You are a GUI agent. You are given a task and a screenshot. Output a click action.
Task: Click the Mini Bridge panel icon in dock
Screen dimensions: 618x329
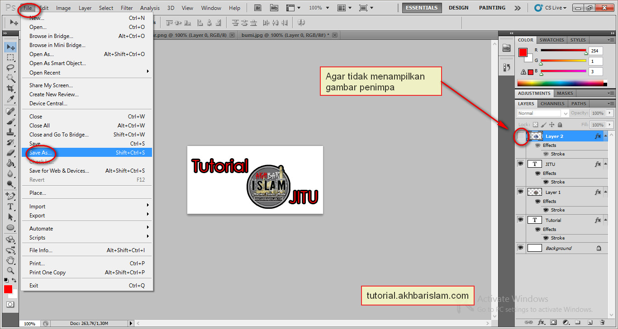point(506,48)
